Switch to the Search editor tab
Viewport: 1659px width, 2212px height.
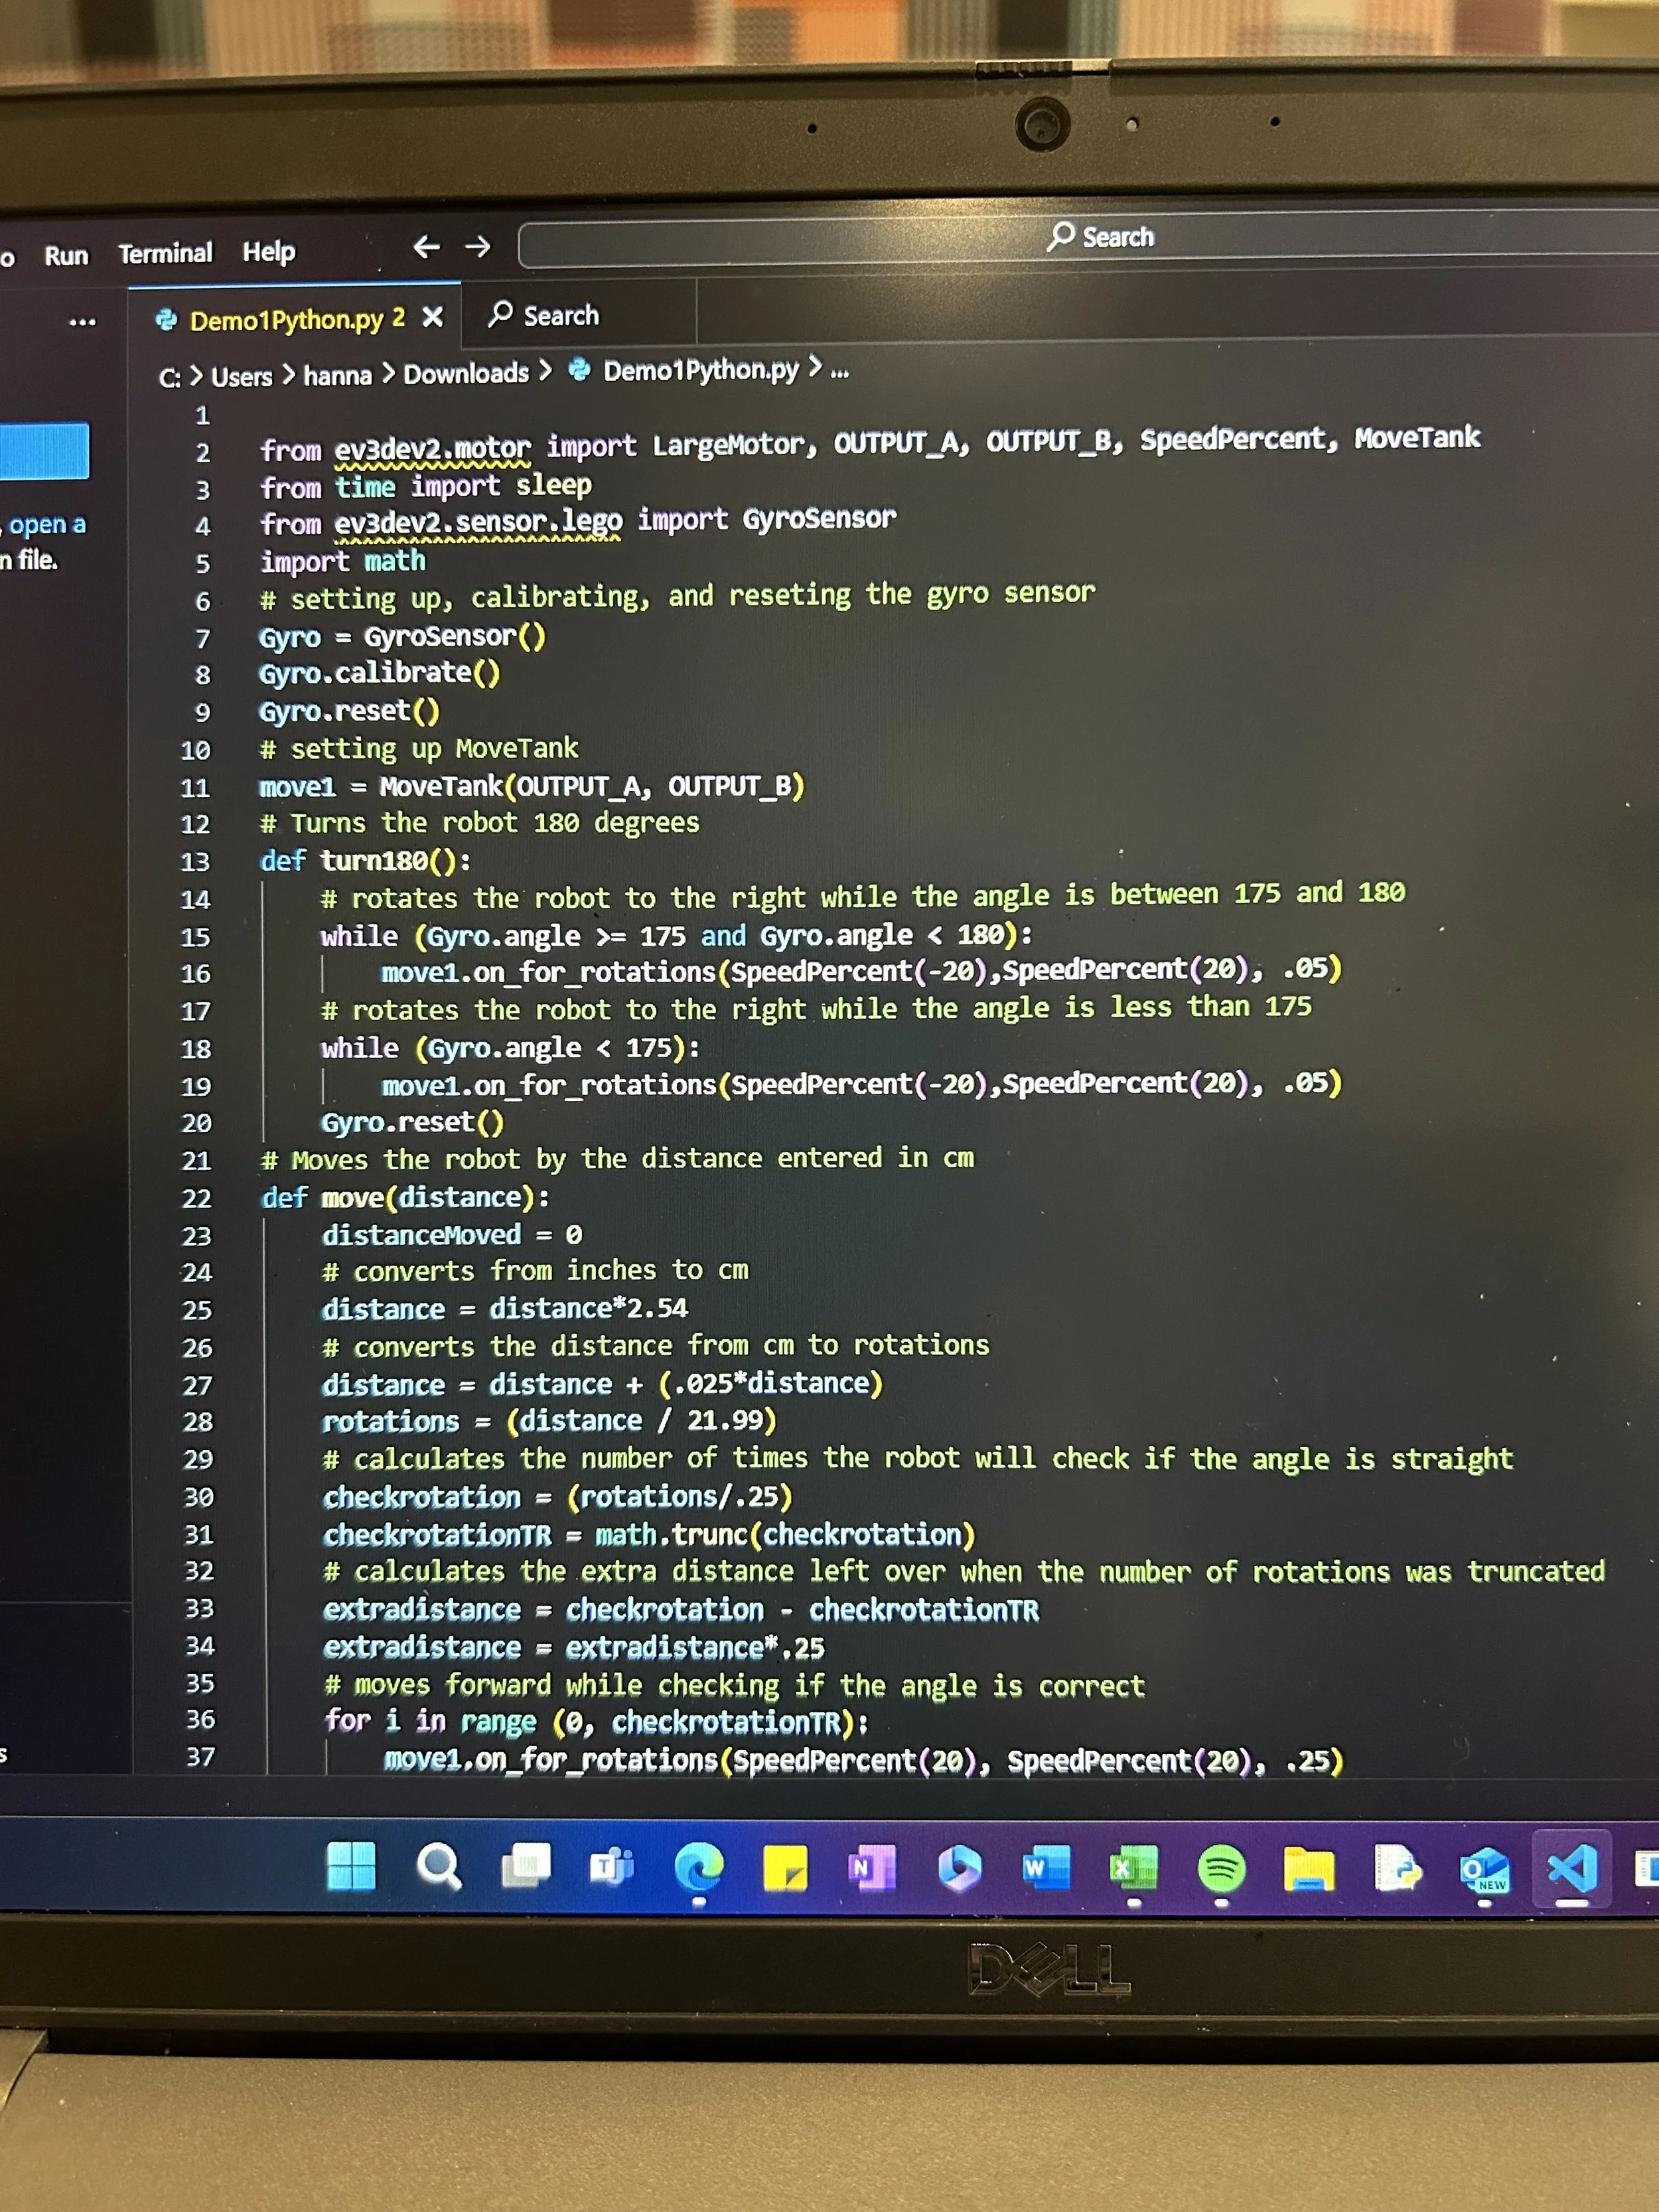click(545, 316)
